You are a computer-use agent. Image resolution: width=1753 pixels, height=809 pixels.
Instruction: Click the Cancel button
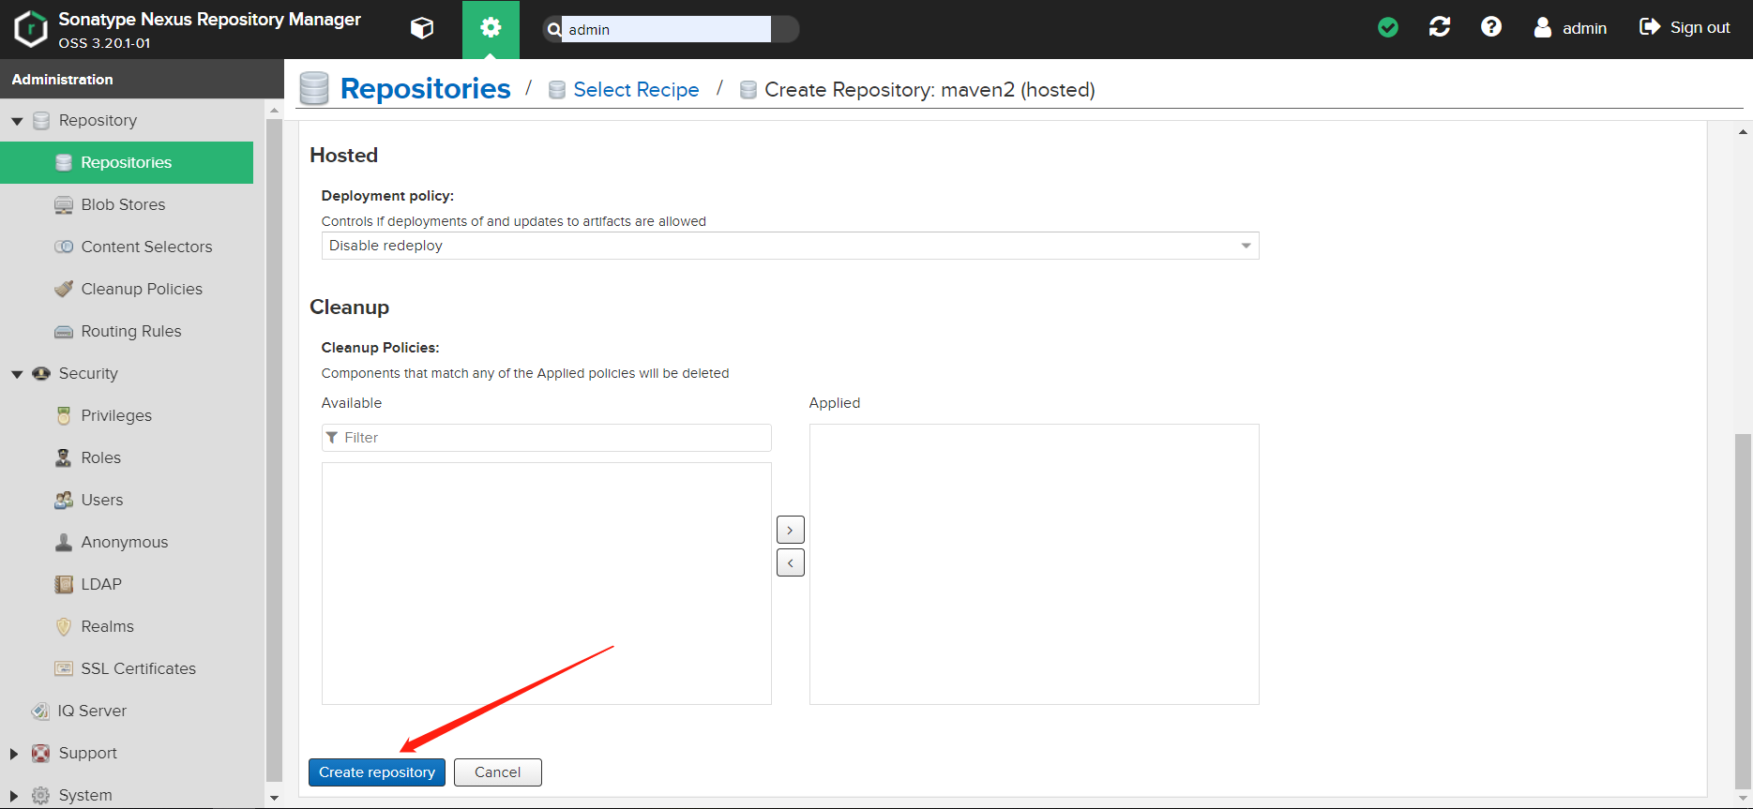498,772
